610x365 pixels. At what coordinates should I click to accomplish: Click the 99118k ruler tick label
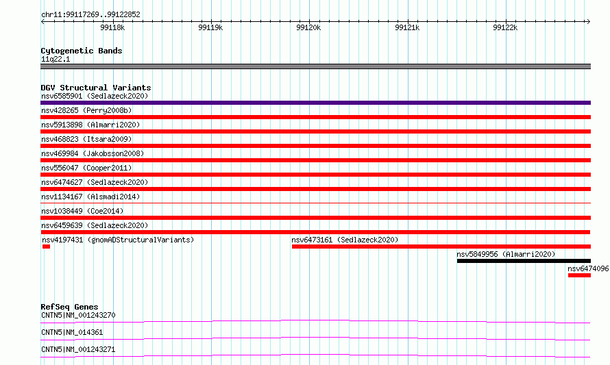[x=112, y=27]
